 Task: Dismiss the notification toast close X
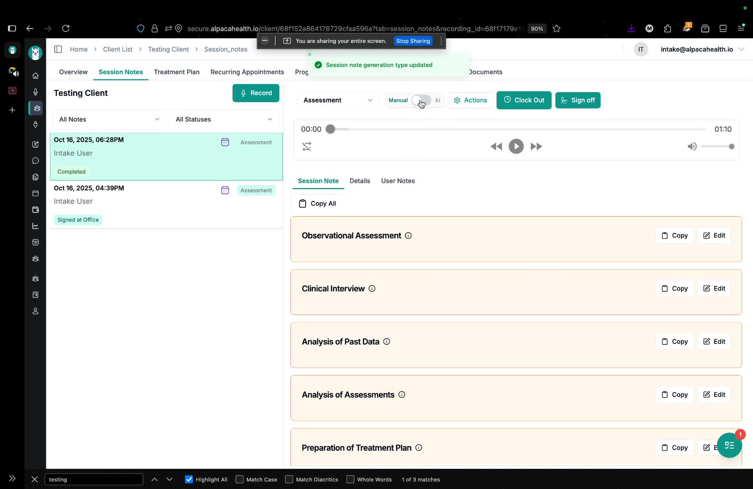coord(309,54)
